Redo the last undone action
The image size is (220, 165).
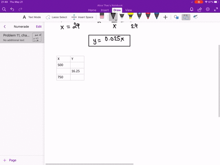click(x=20, y=9)
